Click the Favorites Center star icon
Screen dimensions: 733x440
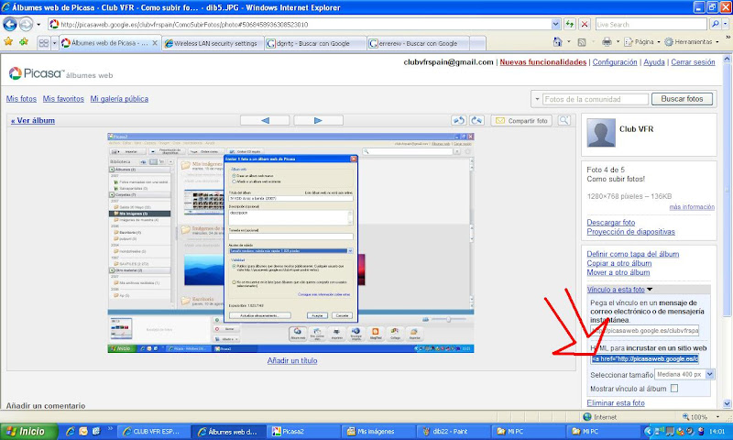8,42
